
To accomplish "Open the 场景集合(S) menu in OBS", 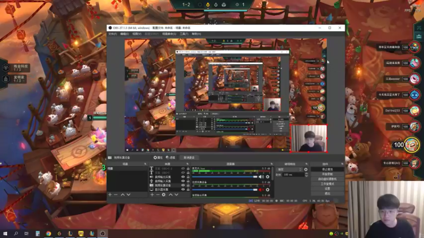I will (169, 34).
